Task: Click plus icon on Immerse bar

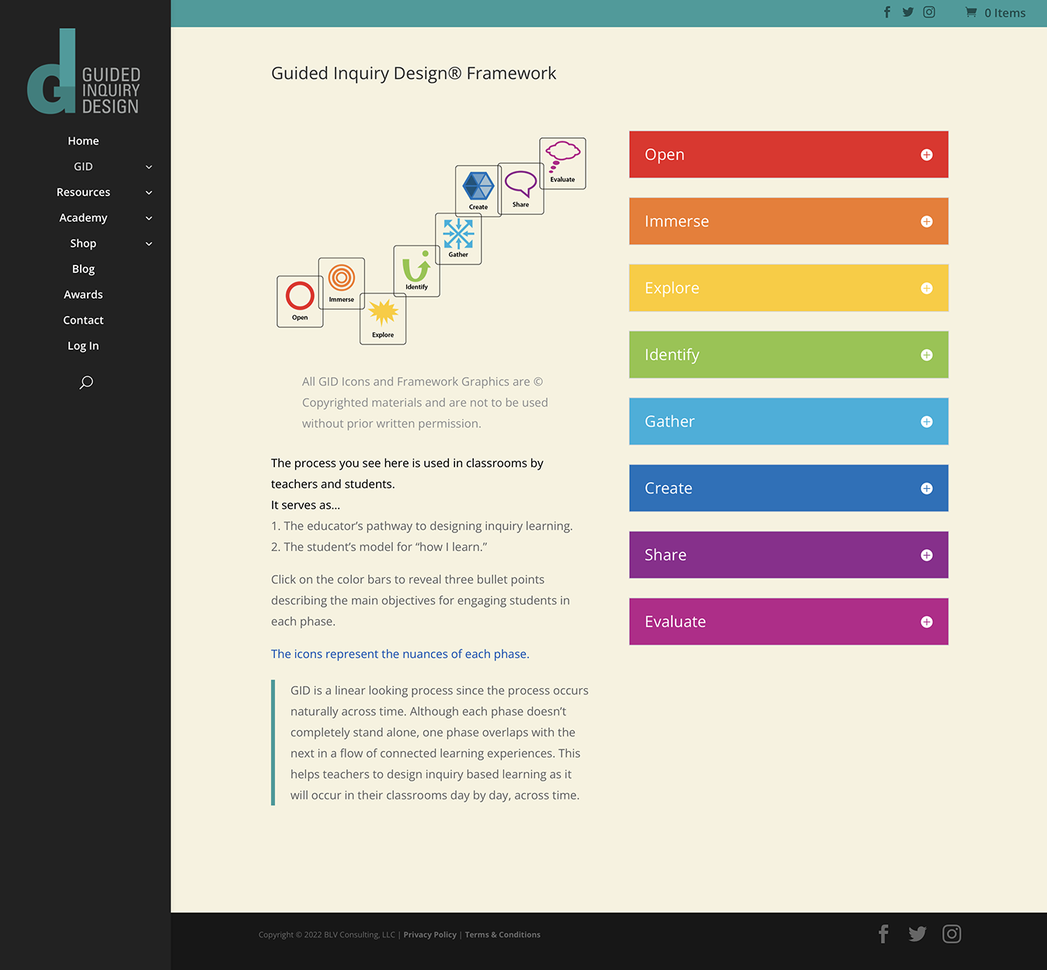Action: point(927,221)
